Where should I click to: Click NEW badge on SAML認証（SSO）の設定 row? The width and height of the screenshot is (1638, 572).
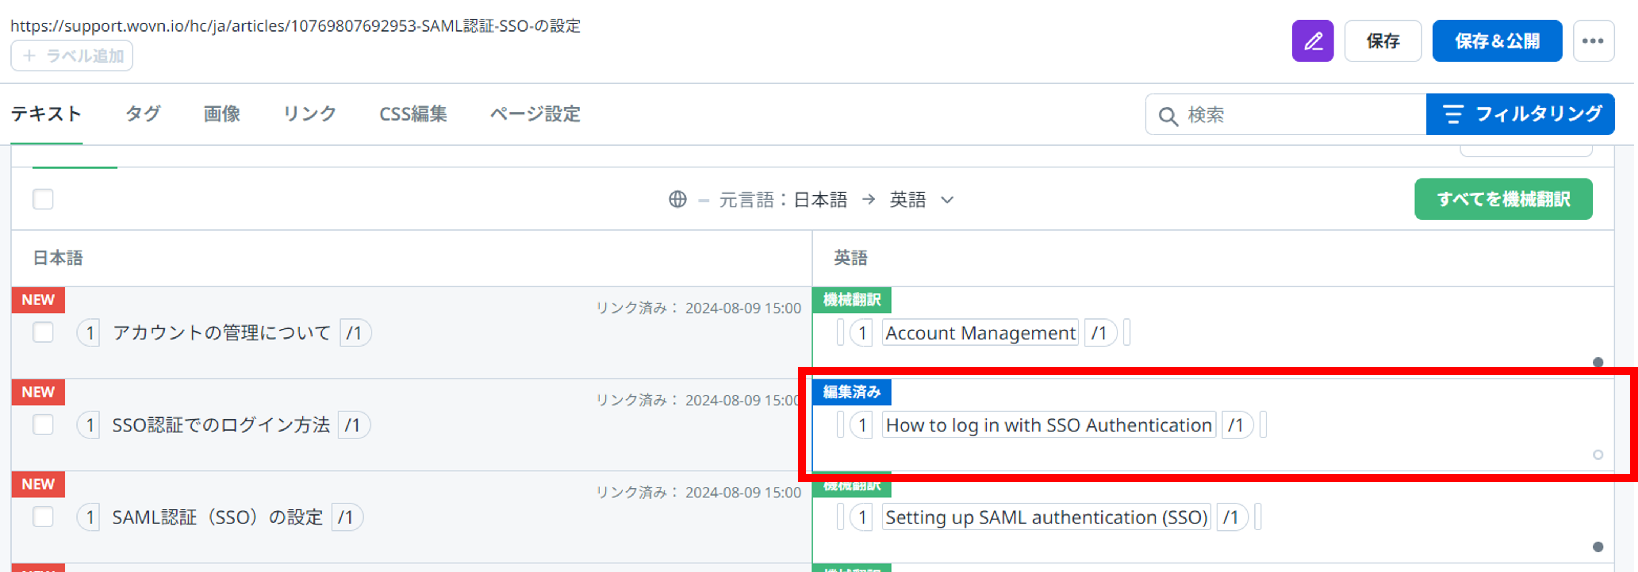click(38, 484)
